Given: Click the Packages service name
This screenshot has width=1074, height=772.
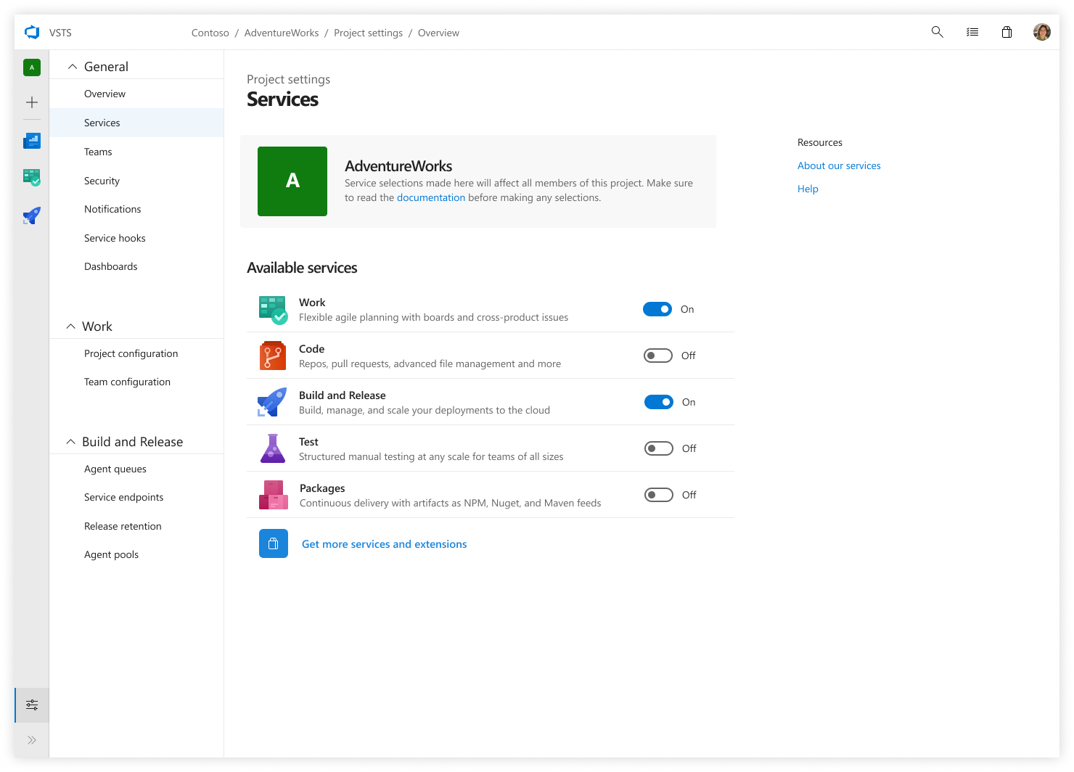Looking at the screenshot, I should click(322, 488).
